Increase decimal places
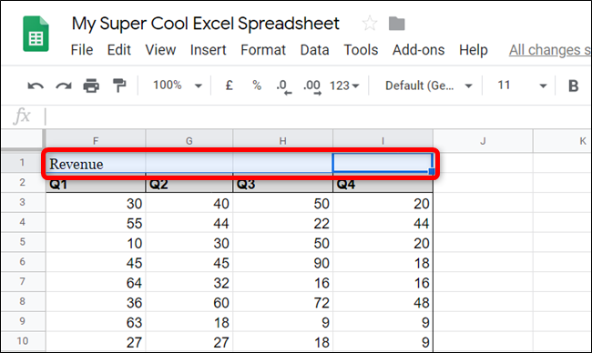592x353 pixels. pos(311,86)
